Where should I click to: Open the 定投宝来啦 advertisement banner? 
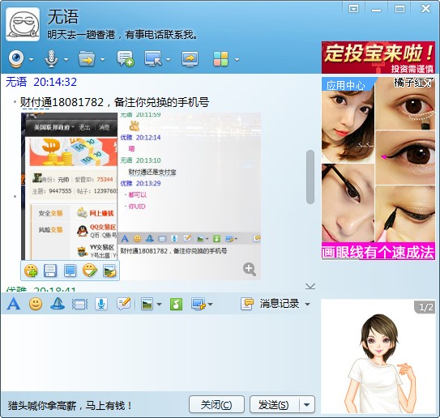pos(378,58)
